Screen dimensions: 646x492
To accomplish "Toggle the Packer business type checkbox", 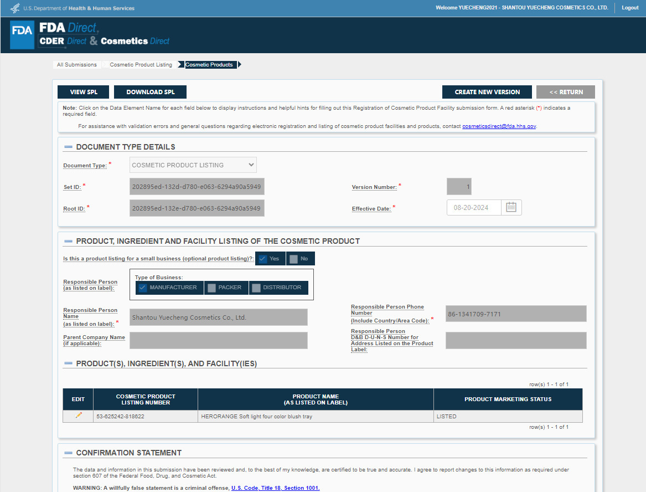I will coord(211,288).
